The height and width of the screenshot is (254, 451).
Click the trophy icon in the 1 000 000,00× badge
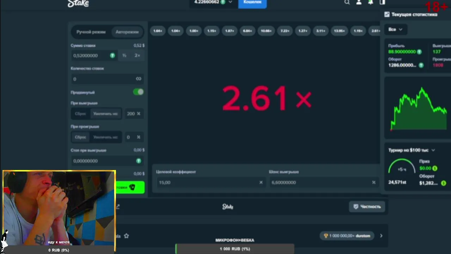point(326,236)
